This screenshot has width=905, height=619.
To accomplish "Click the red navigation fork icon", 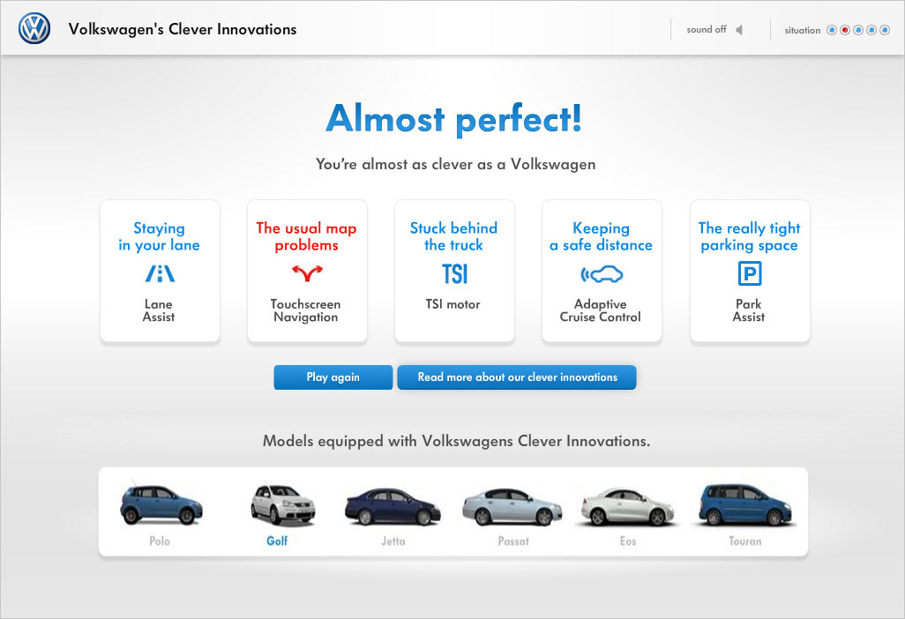I will coord(307,272).
